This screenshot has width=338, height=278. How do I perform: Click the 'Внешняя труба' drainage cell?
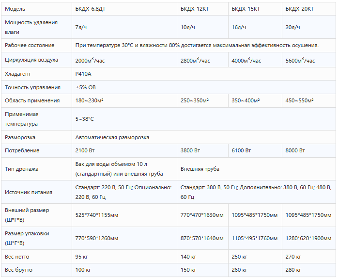click(x=256, y=169)
